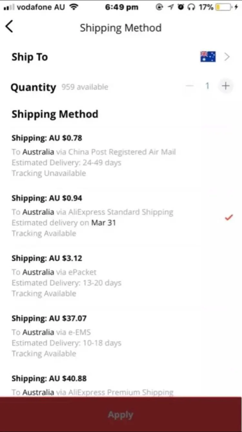Screen dimensions: 242x432
Task: Tap the Australian flag icon
Action: [x=208, y=57]
